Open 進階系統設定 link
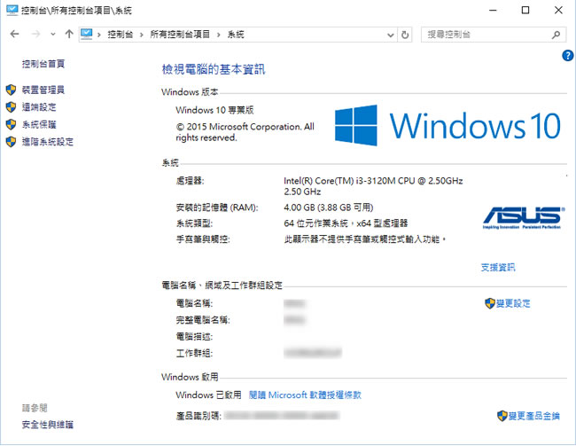This screenshot has width=576, height=446. (48, 142)
